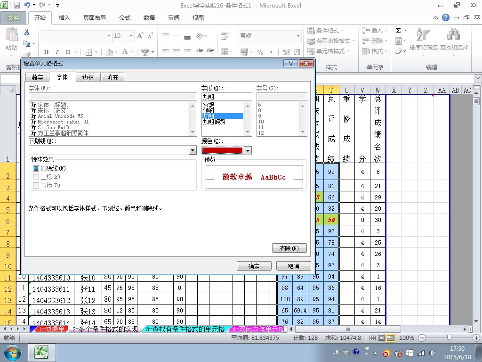Click the Excel Help question mark icon
The width and height of the screenshot is (482, 362).
point(446,17)
